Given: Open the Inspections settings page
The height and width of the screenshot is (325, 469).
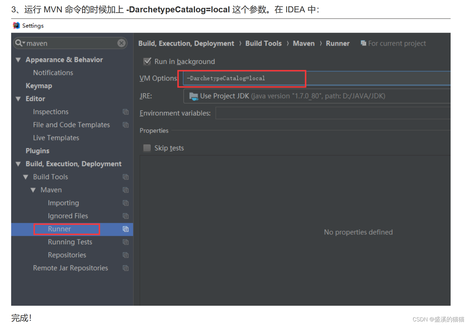Looking at the screenshot, I should [51, 112].
